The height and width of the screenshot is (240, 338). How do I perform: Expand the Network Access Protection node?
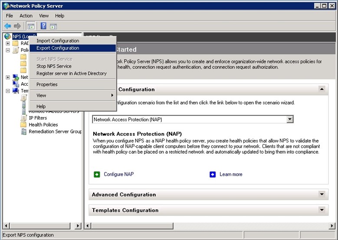coord(8,77)
